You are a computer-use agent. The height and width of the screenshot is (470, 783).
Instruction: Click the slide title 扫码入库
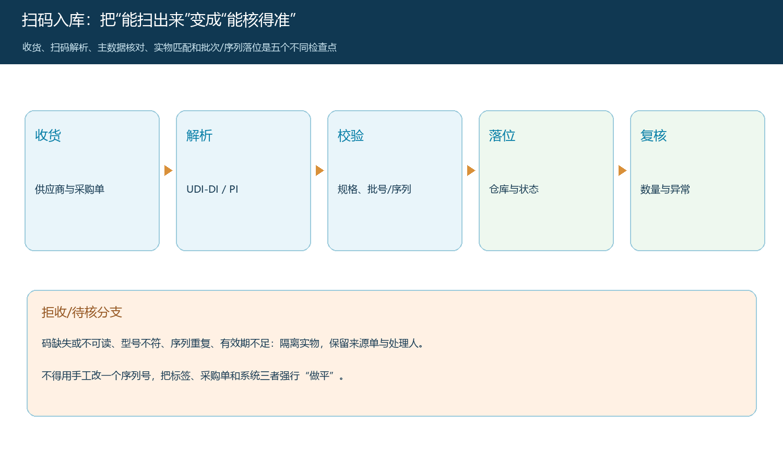(159, 20)
